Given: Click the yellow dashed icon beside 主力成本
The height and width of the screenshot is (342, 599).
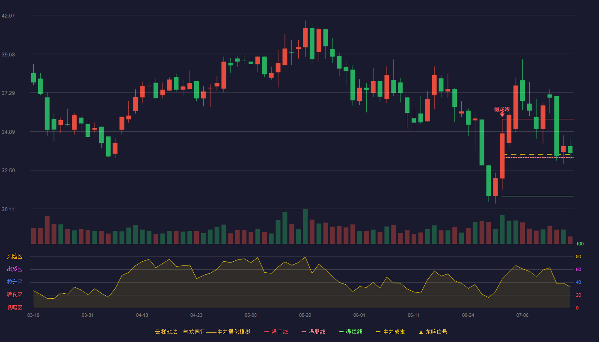Looking at the screenshot, I should pyautogui.click(x=378, y=332).
